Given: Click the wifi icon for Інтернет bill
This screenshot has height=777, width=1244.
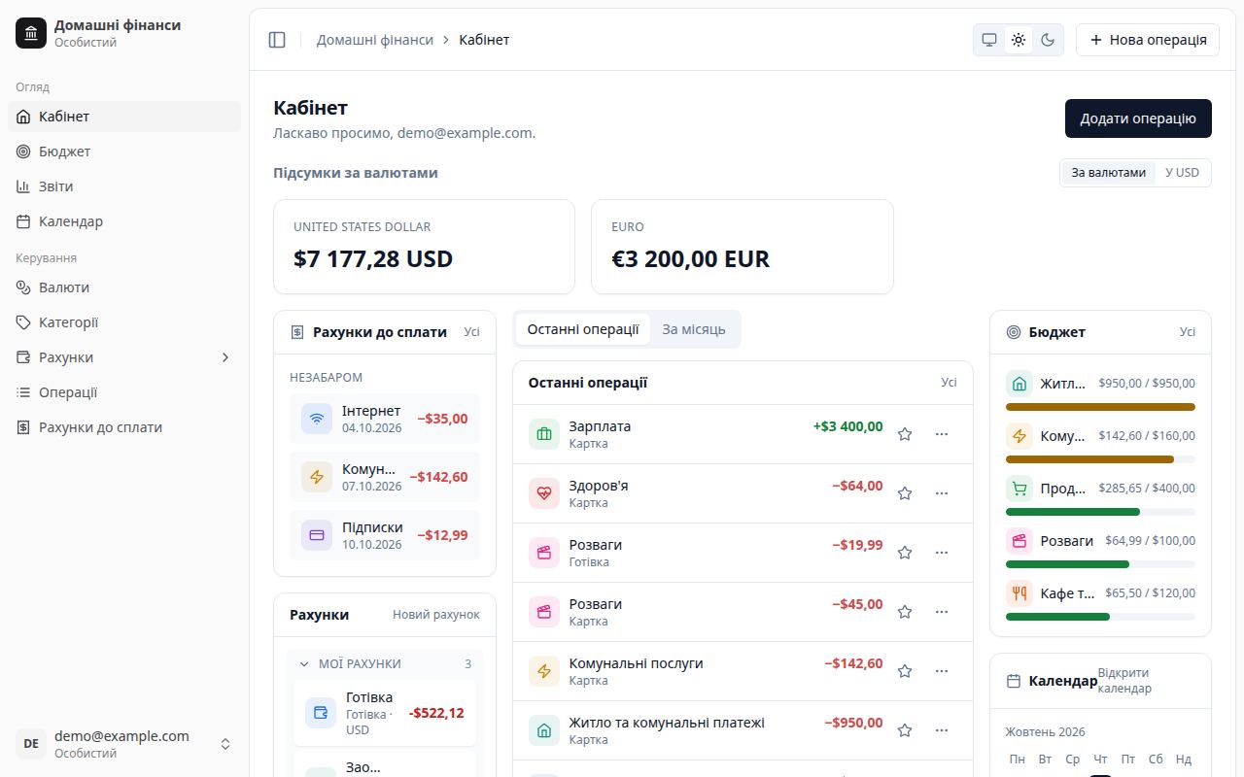Looking at the screenshot, I should (317, 420).
